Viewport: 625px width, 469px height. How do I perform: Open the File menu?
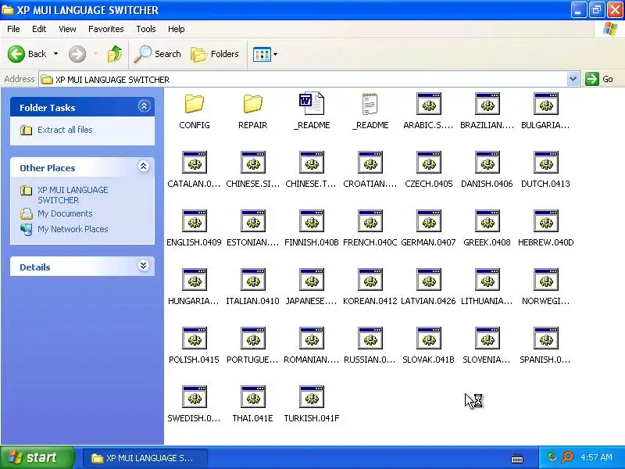(13, 29)
